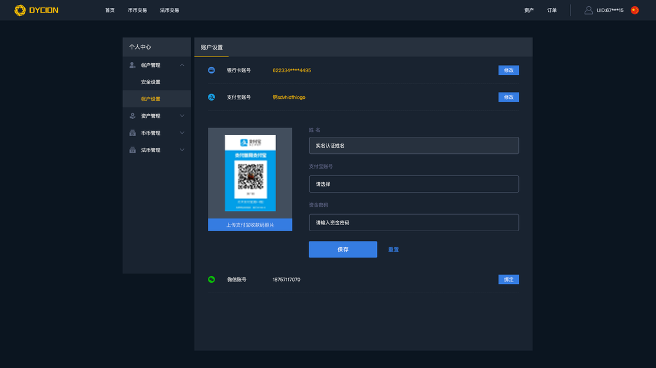656x368 pixels.
Task: Click 法币管理 sidebar label
Action: point(151,150)
